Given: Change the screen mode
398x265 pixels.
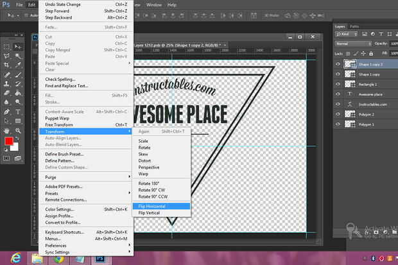Looking at the screenshot, I should pos(18,158).
